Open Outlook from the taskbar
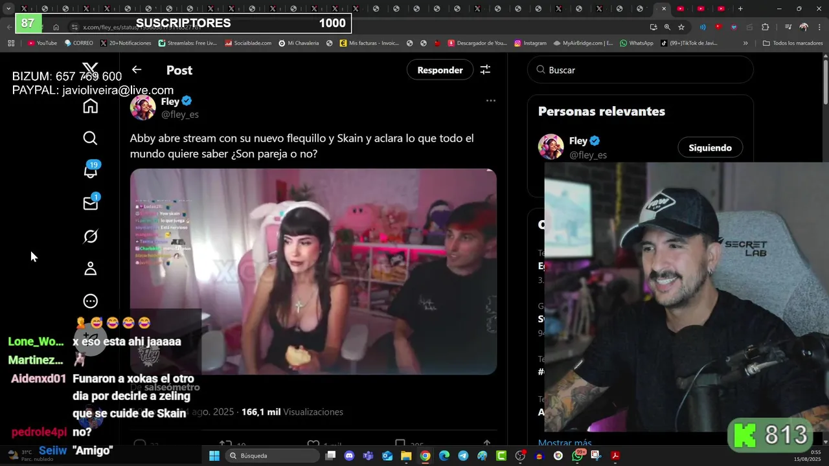 click(x=387, y=456)
